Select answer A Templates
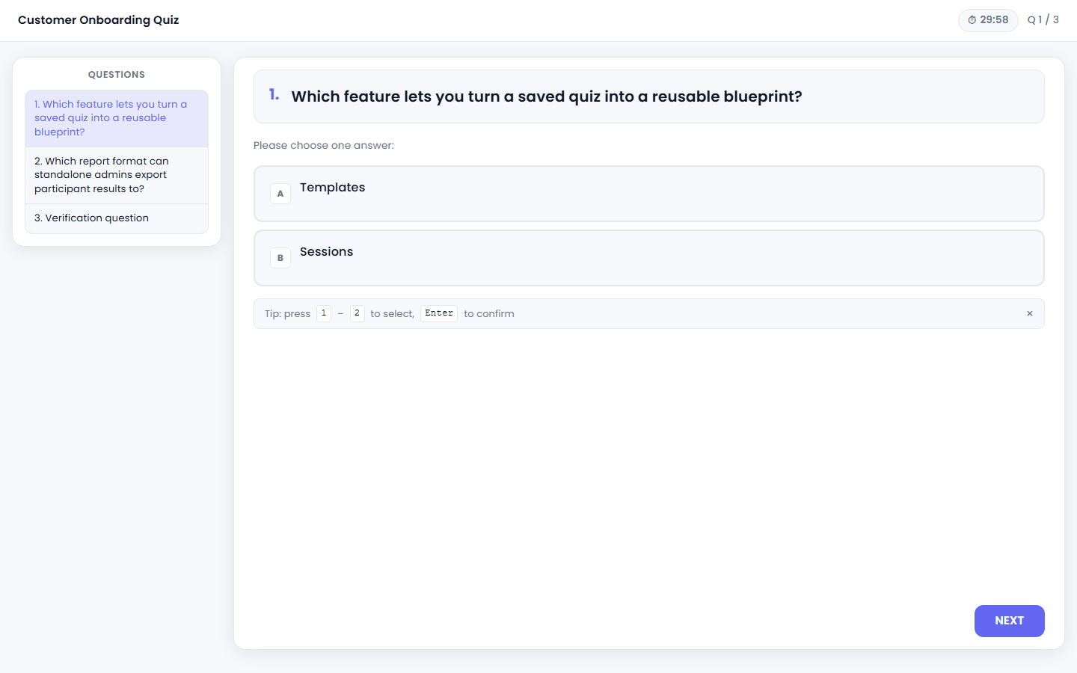The image size is (1077, 673). [648, 194]
